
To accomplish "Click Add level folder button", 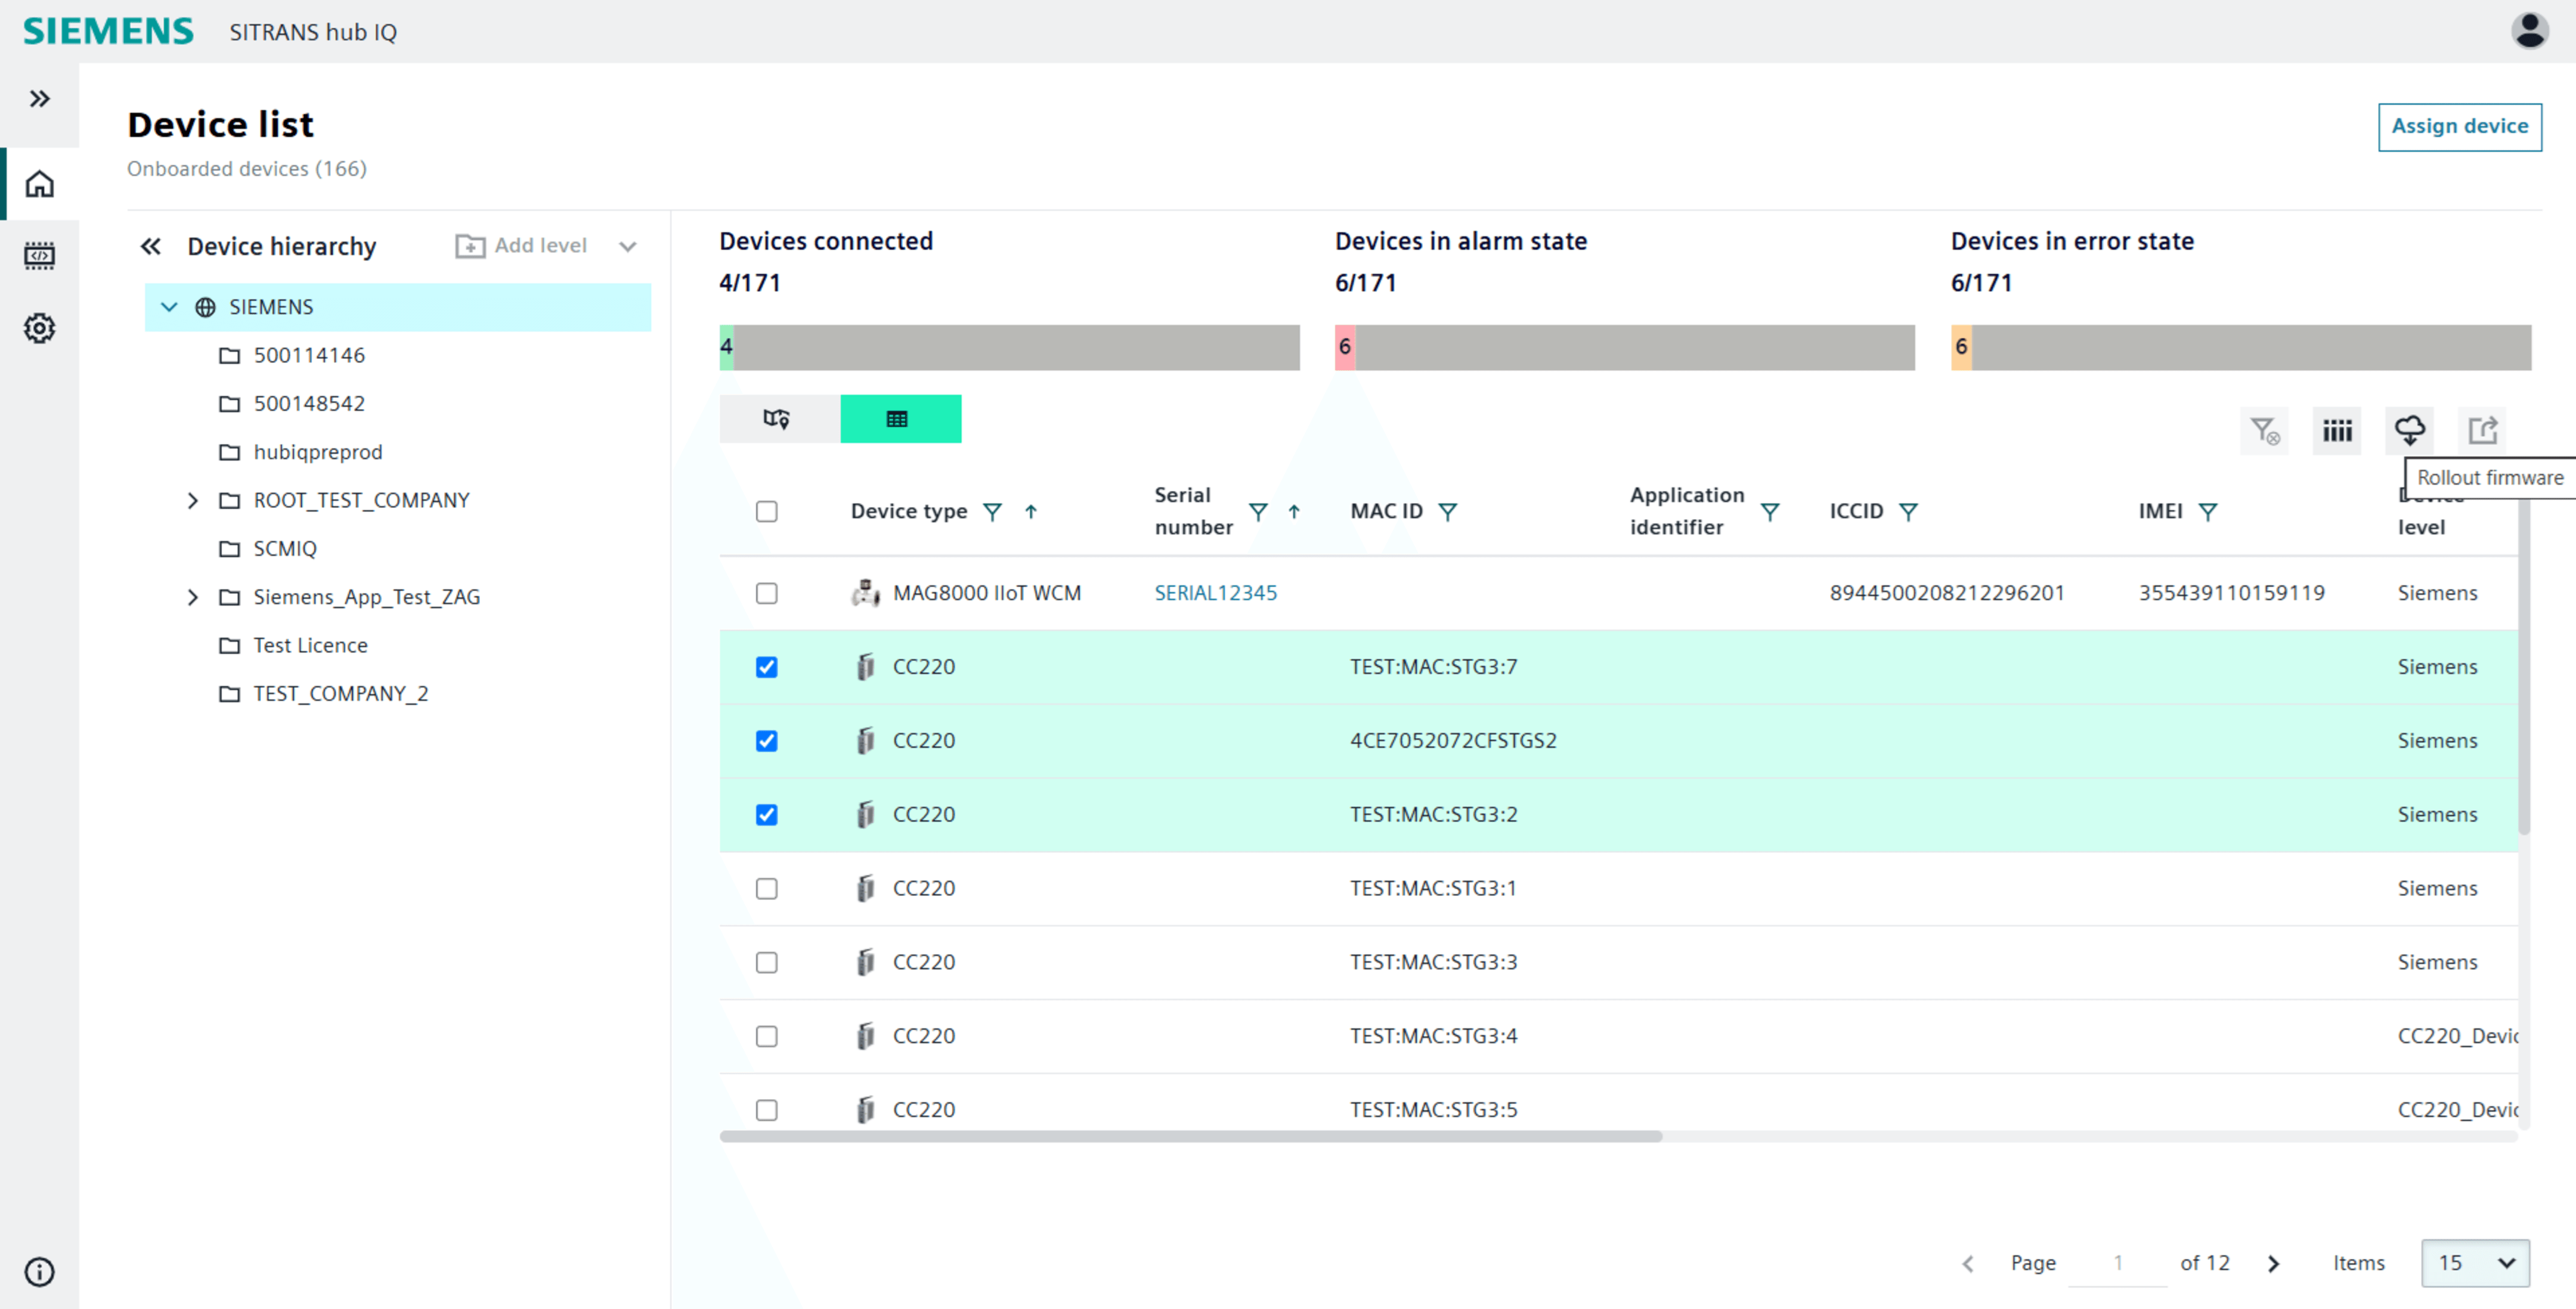I will point(521,246).
